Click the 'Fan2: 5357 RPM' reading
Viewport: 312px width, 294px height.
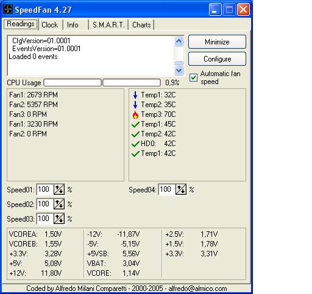(x=34, y=105)
